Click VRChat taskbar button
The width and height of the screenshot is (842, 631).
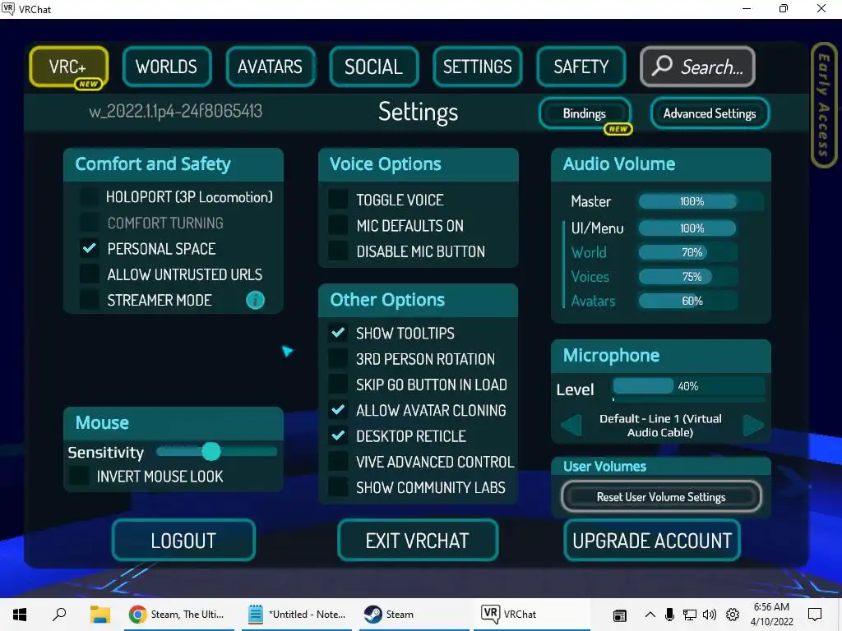532,615
